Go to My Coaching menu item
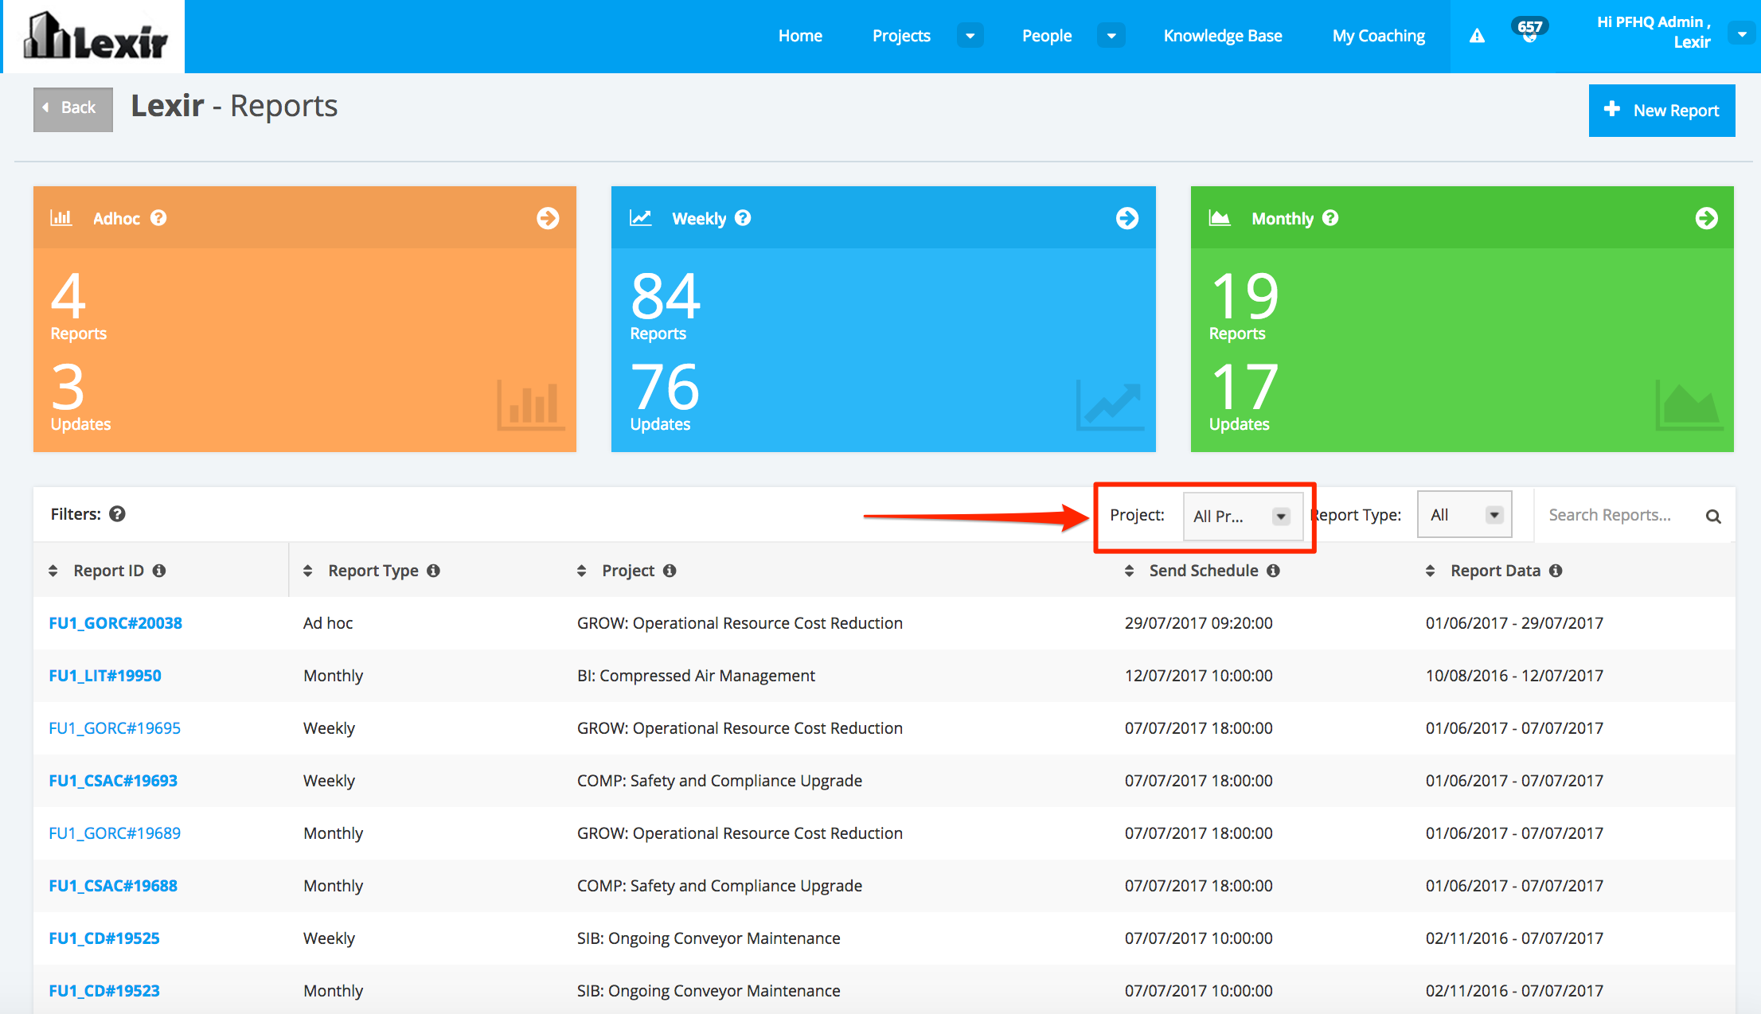This screenshot has height=1014, width=1761. tap(1378, 36)
